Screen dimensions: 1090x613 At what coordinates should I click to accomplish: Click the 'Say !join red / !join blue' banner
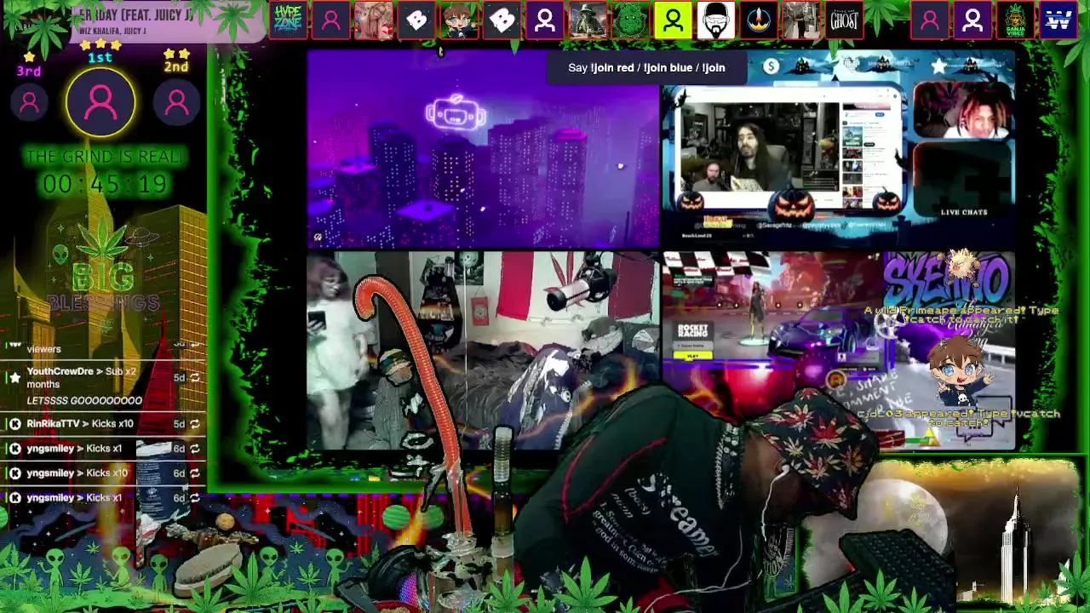(x=646, y=68)
